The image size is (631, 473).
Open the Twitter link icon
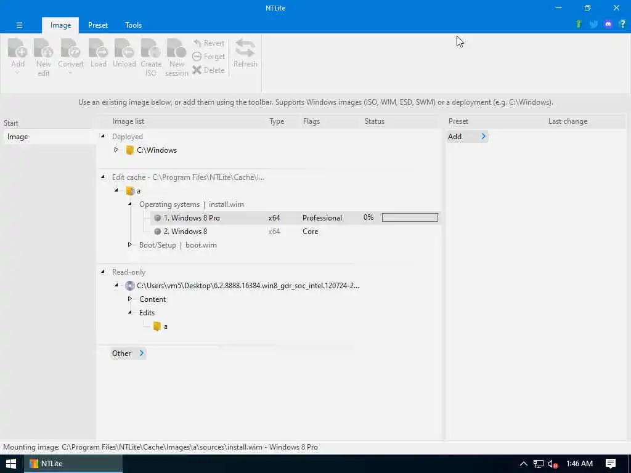click(593, 24)
